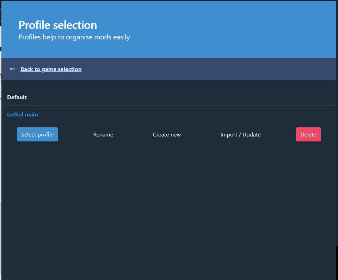This screenshot has width=338, height=280.
Task: Rename the selected profile
Action: (103, 135)
